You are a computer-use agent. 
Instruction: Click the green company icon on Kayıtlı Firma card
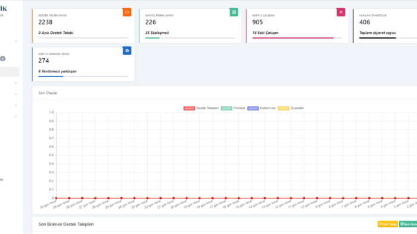[x=234, y=12]
